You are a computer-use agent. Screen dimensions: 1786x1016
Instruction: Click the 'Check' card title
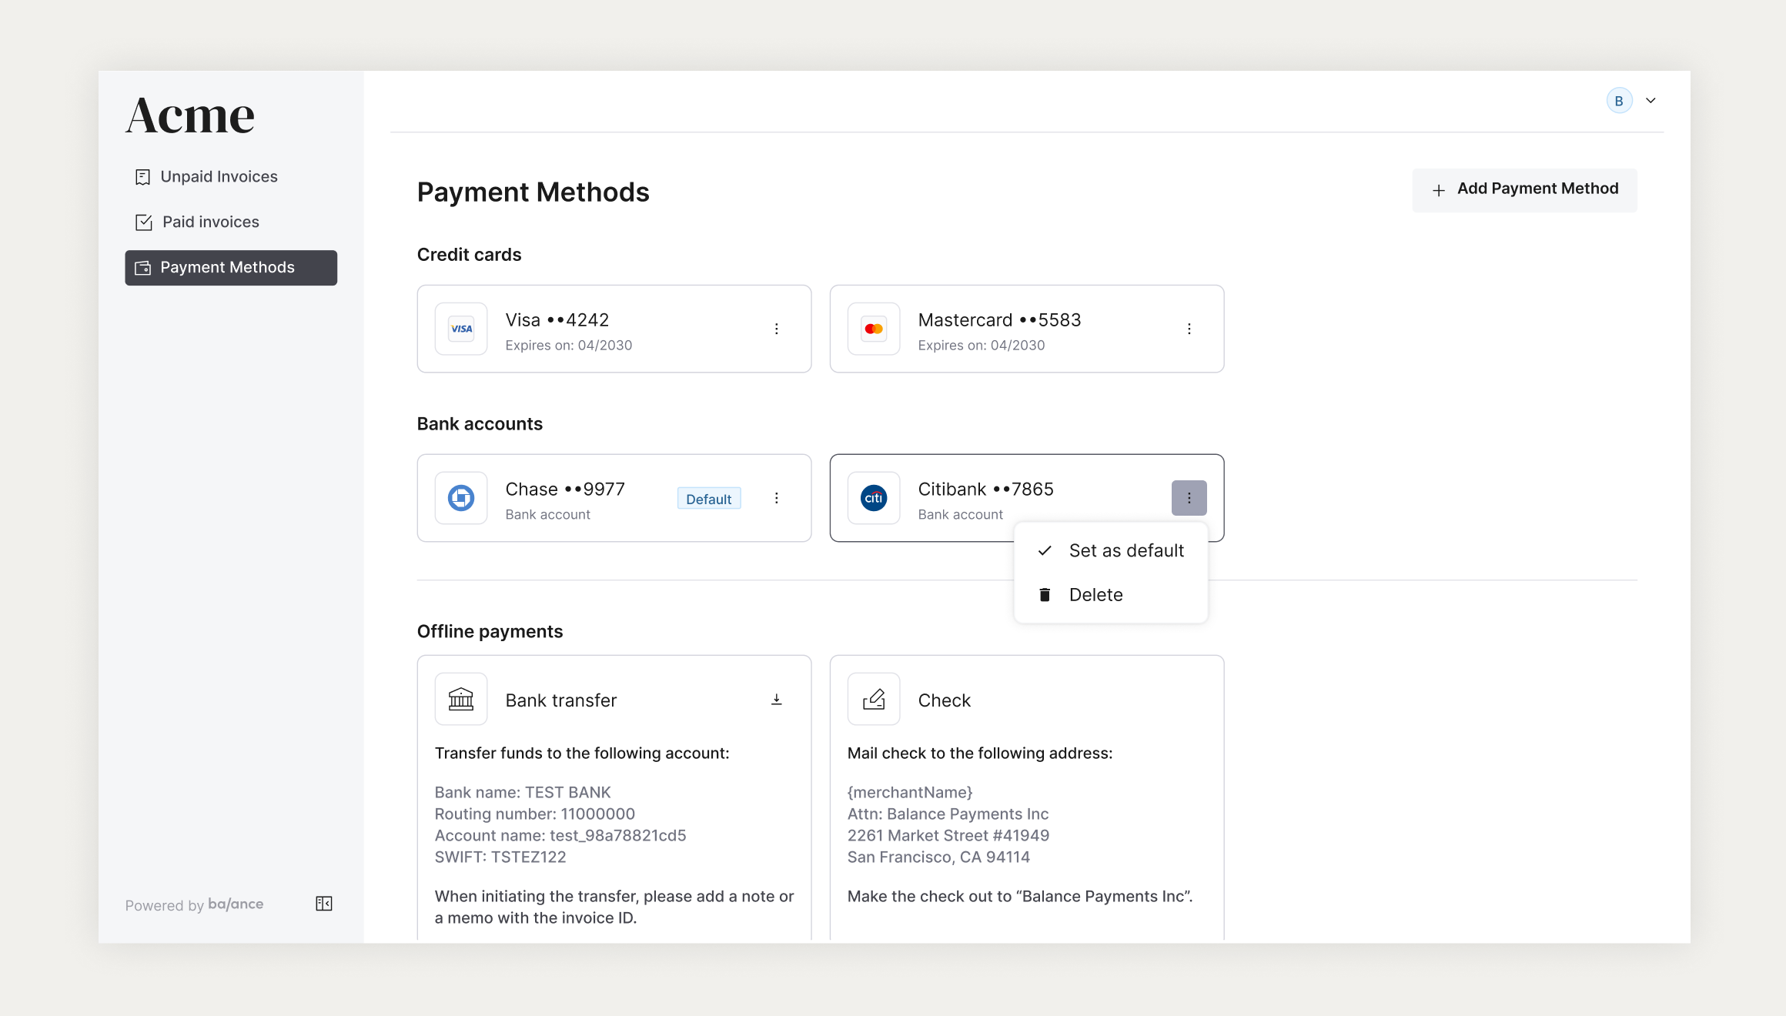[x=945, y=700]
